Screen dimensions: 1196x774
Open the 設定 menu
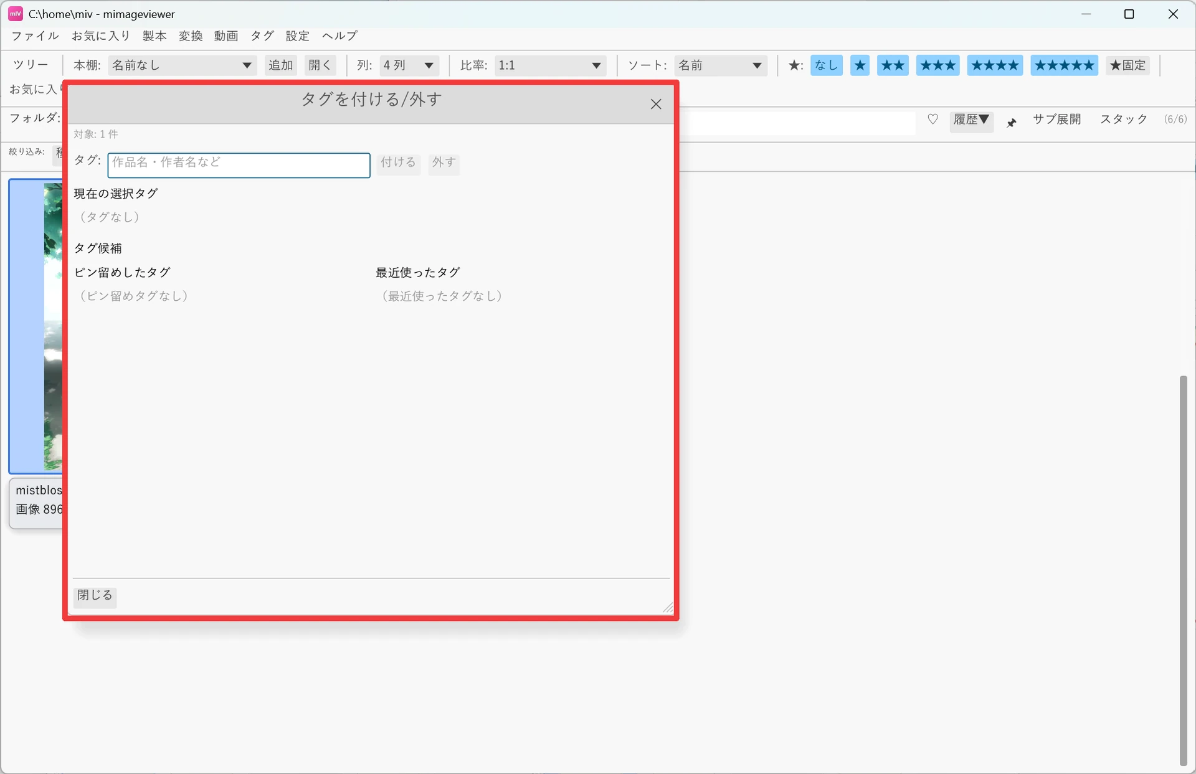pyautogui.click(x=297, y=36)
